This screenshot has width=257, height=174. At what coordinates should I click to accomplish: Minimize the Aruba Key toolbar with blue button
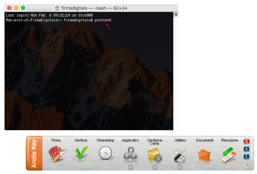click(246, 149)
